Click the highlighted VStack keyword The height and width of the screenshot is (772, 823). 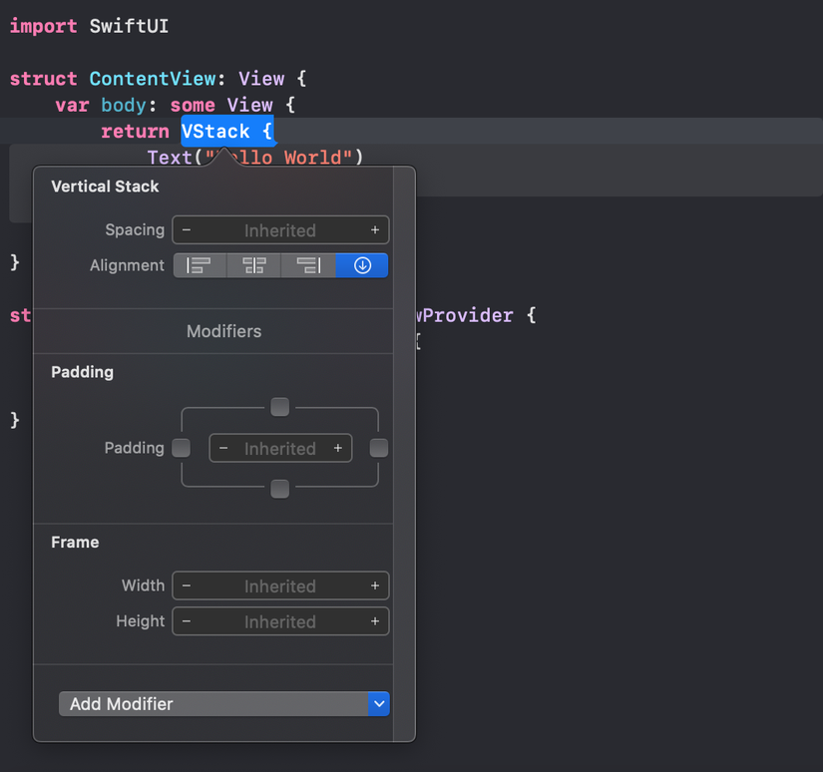tap(215, 131)
